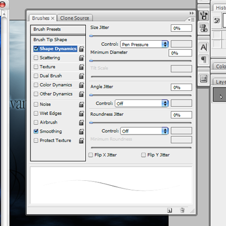The width and height of the screenshot is (226, 226).
Task: Select Brush Presets
Action: (58, 29)
